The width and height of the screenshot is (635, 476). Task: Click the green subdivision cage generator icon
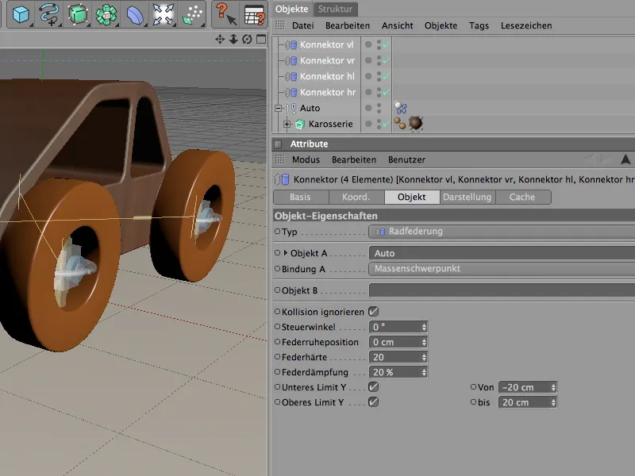pyautogui.click(x=78, y=13)
